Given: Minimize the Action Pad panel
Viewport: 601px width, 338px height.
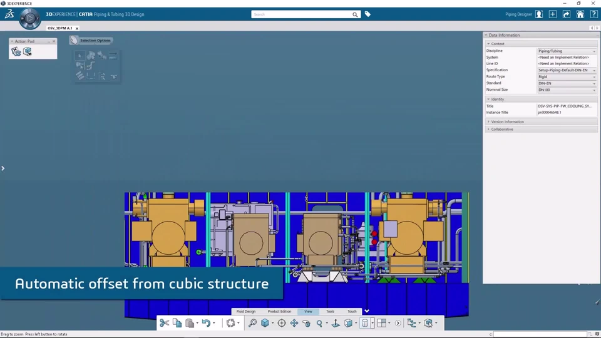Looking at the screenshot, I should (x=49, y=41).
